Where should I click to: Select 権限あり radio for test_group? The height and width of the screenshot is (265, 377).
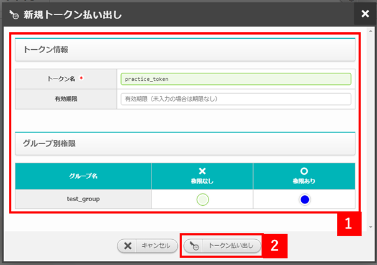tap(305, 199)
